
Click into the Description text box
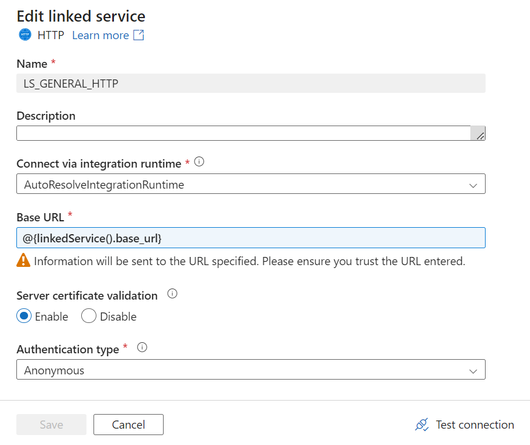243,133
